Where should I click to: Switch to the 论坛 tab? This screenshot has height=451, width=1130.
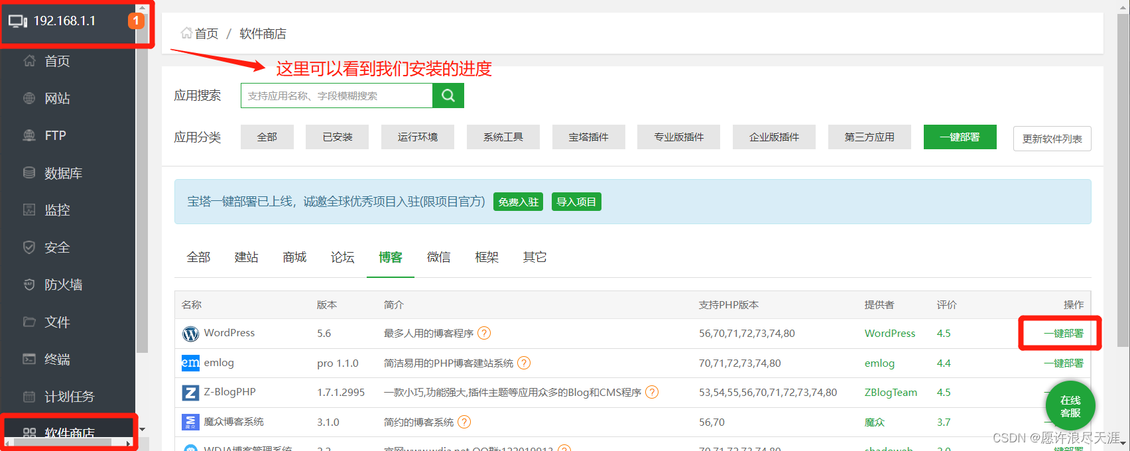click(x=343, y=257)
